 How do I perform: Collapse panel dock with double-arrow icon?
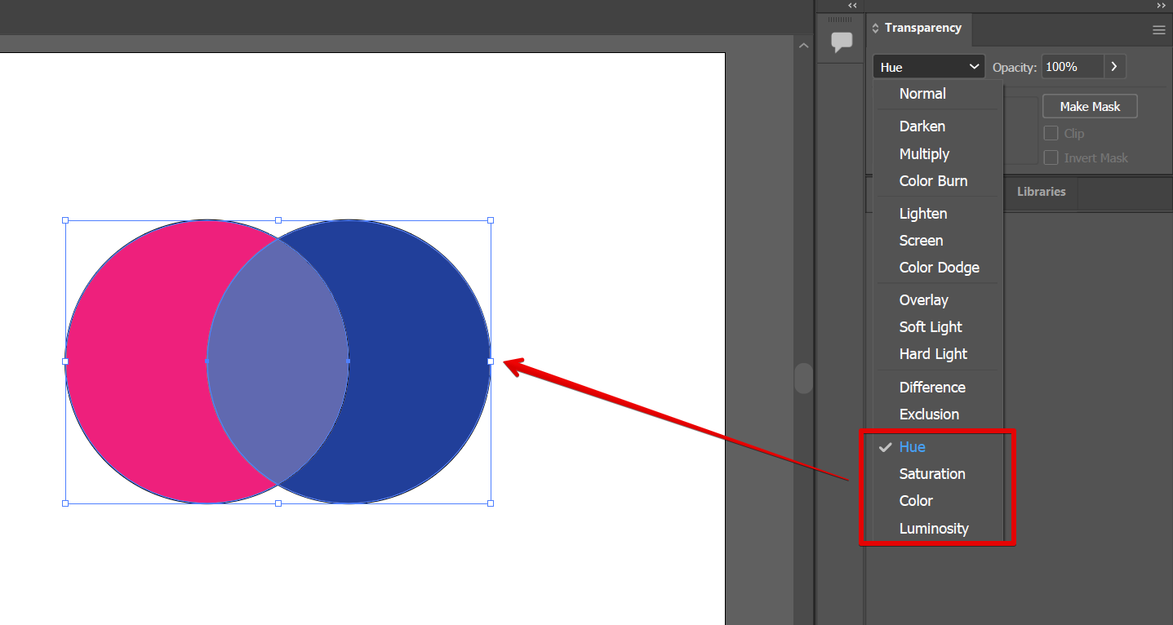[x=852, y=5]
